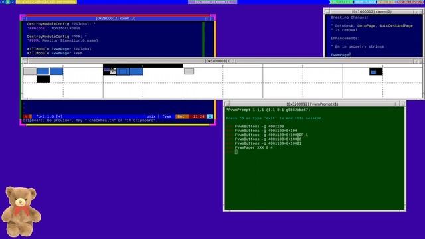Click '11:24' in vim status line
The width and height of the screenshot is (425, 239).
click(199, 116)
